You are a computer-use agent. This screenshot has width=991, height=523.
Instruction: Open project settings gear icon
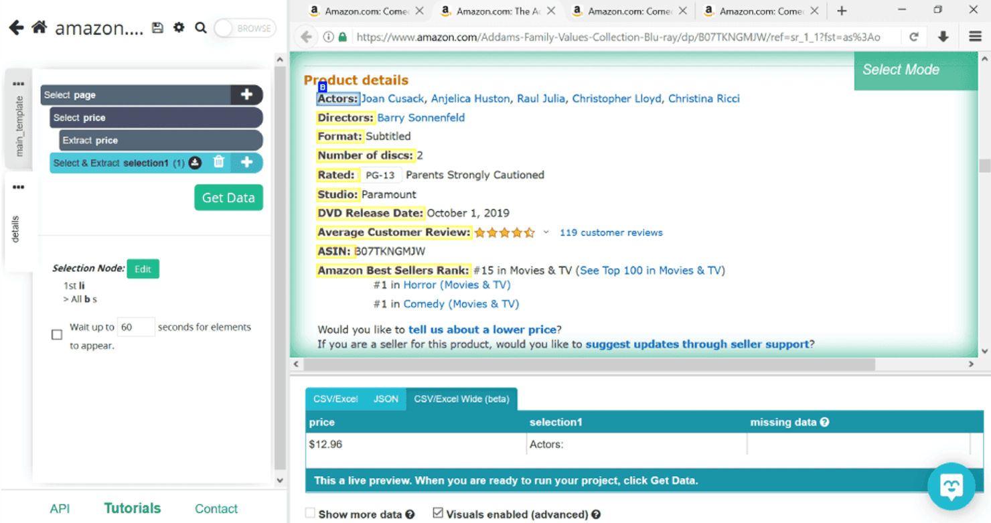tap(179, 27)
